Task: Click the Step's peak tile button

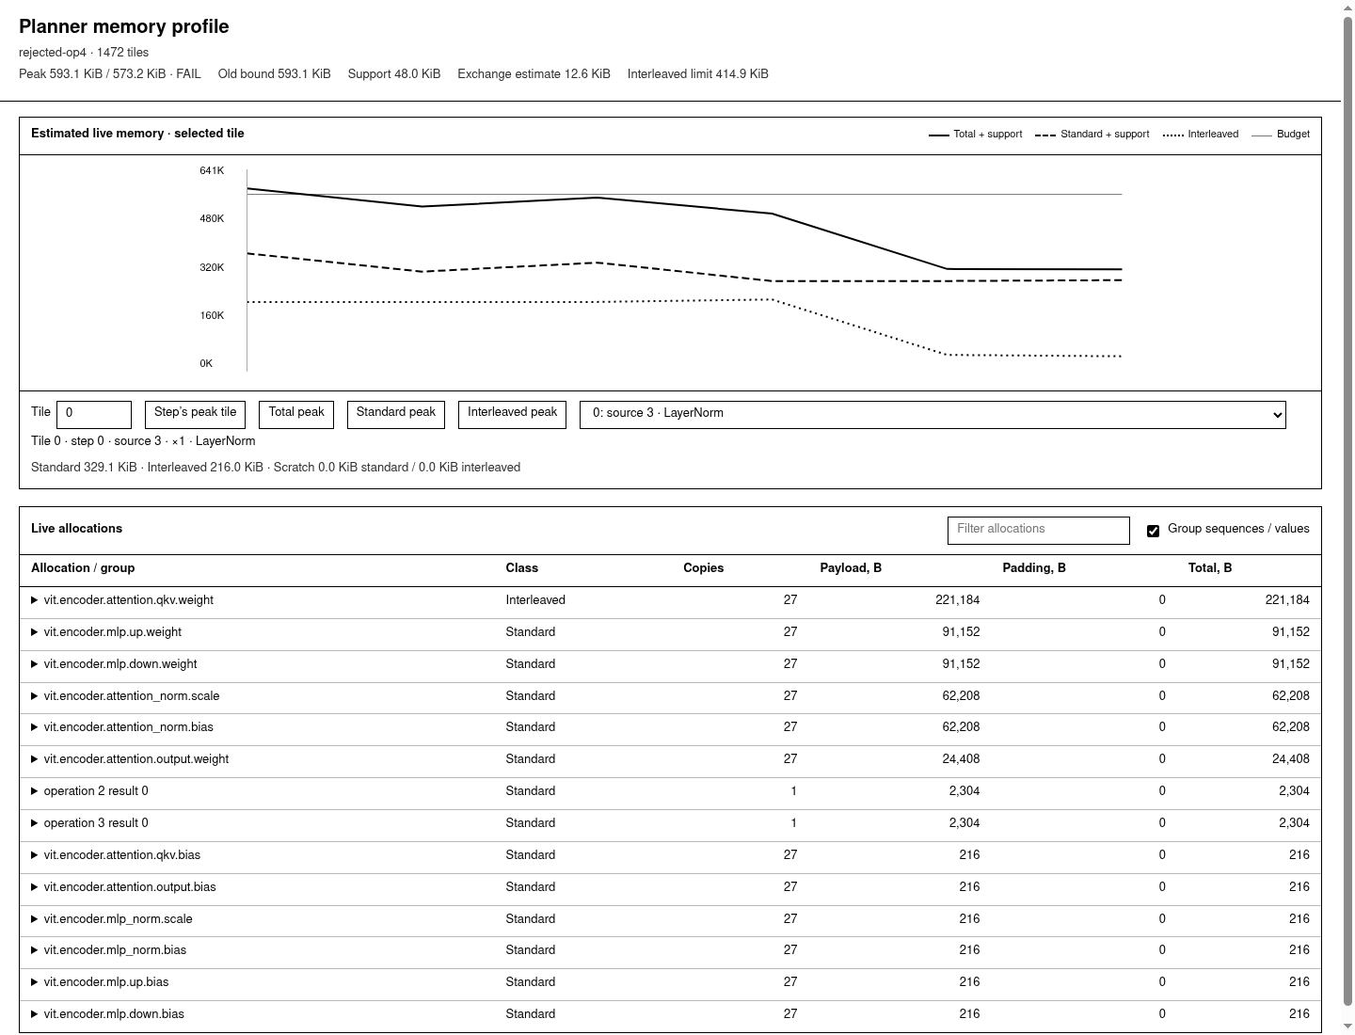Action: point(195,414)
